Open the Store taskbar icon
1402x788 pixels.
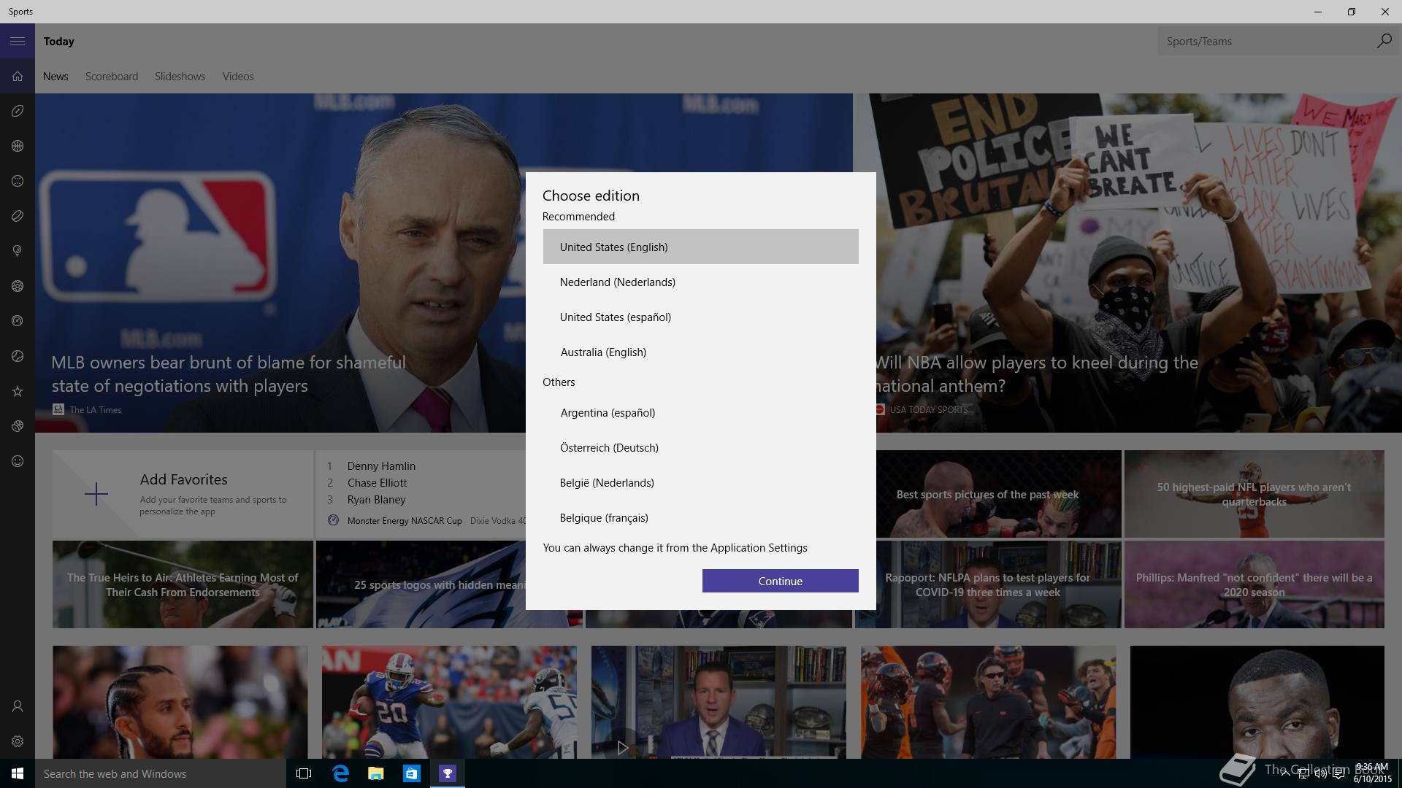click(412, 773)
